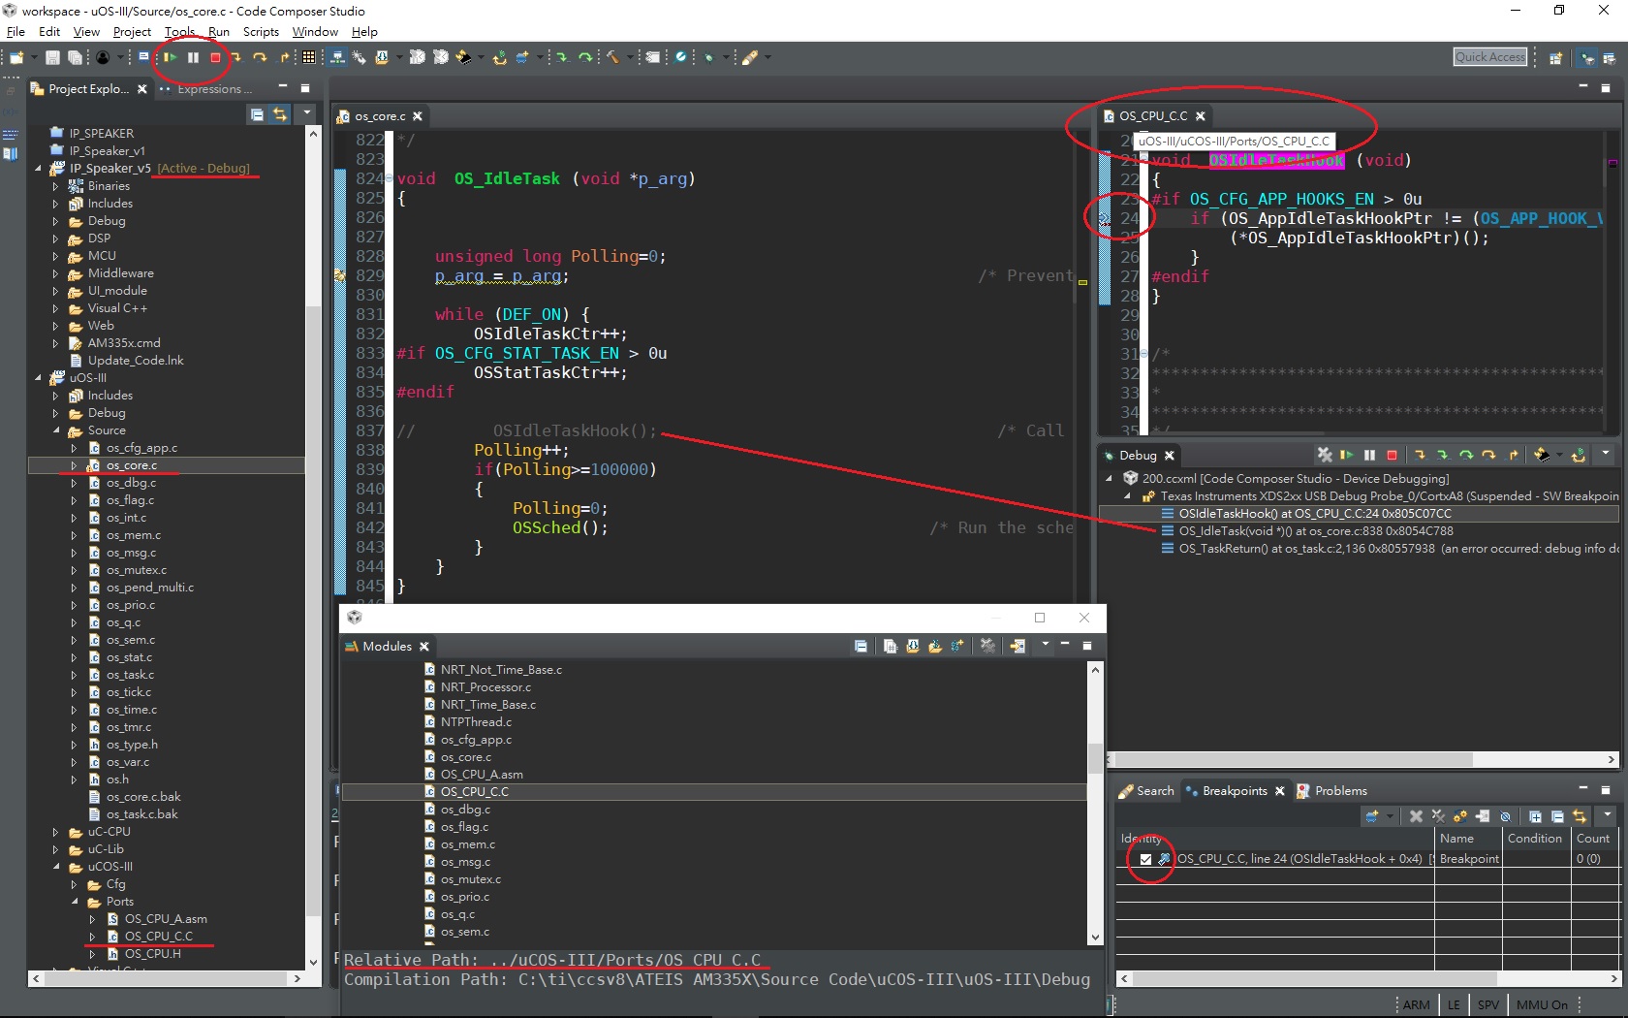Image resolution: width=1628 pixels, height=1018 pixels.
Task: Suspend execution using main toolbar pause icon
Action: [x=194, y=58]
